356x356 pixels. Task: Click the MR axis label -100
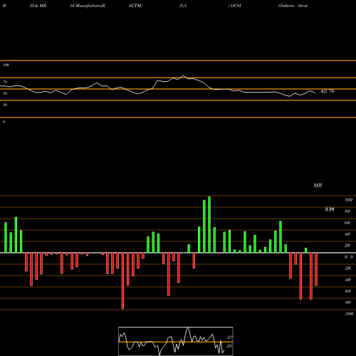[x=349, y=314]
